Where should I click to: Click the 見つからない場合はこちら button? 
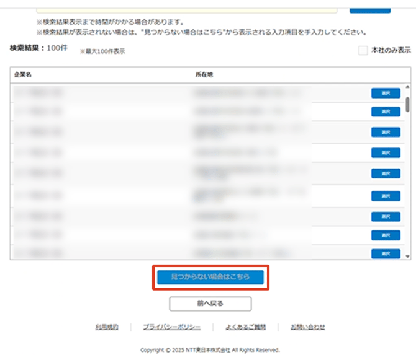[210, 277]
